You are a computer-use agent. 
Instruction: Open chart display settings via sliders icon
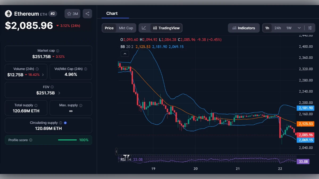coord(310,28)
